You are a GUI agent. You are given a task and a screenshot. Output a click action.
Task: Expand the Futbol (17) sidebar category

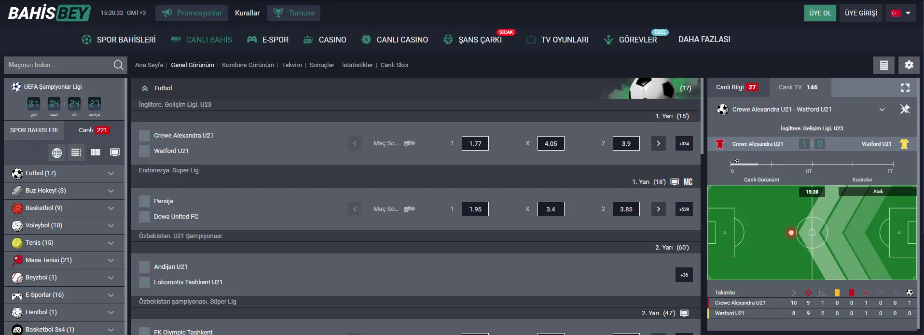[64, 173]
